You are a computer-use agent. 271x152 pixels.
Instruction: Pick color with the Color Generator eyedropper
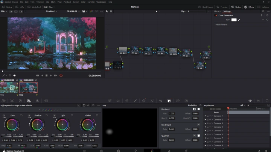coord(239,20)
